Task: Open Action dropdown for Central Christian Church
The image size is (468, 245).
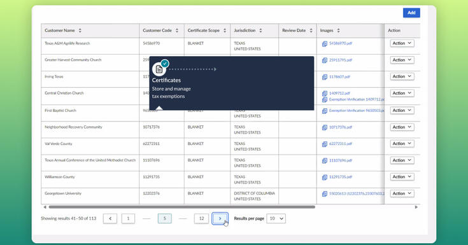Action: click(402, 93)
